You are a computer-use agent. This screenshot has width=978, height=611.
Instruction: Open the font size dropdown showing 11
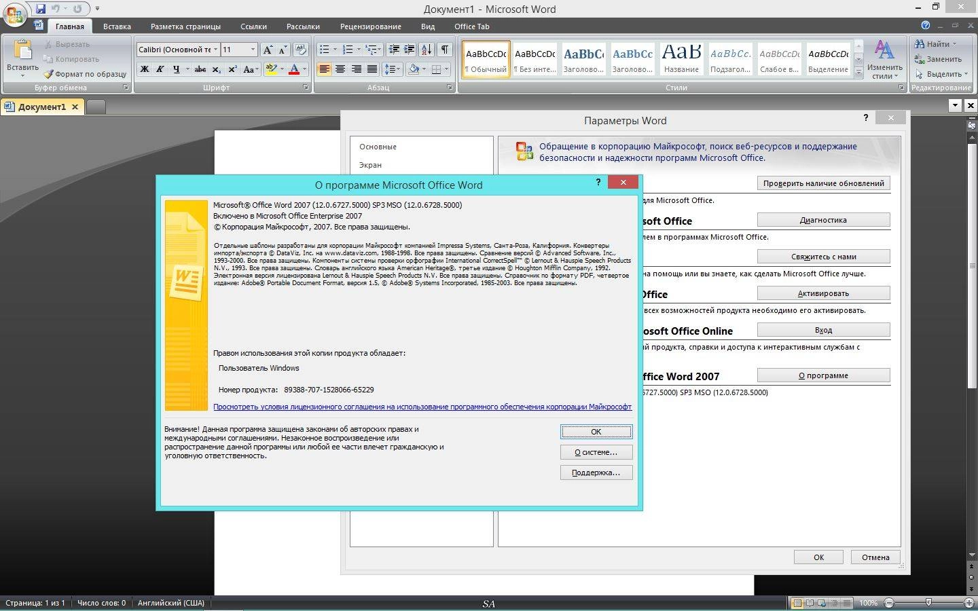click(x=253, y=50)
